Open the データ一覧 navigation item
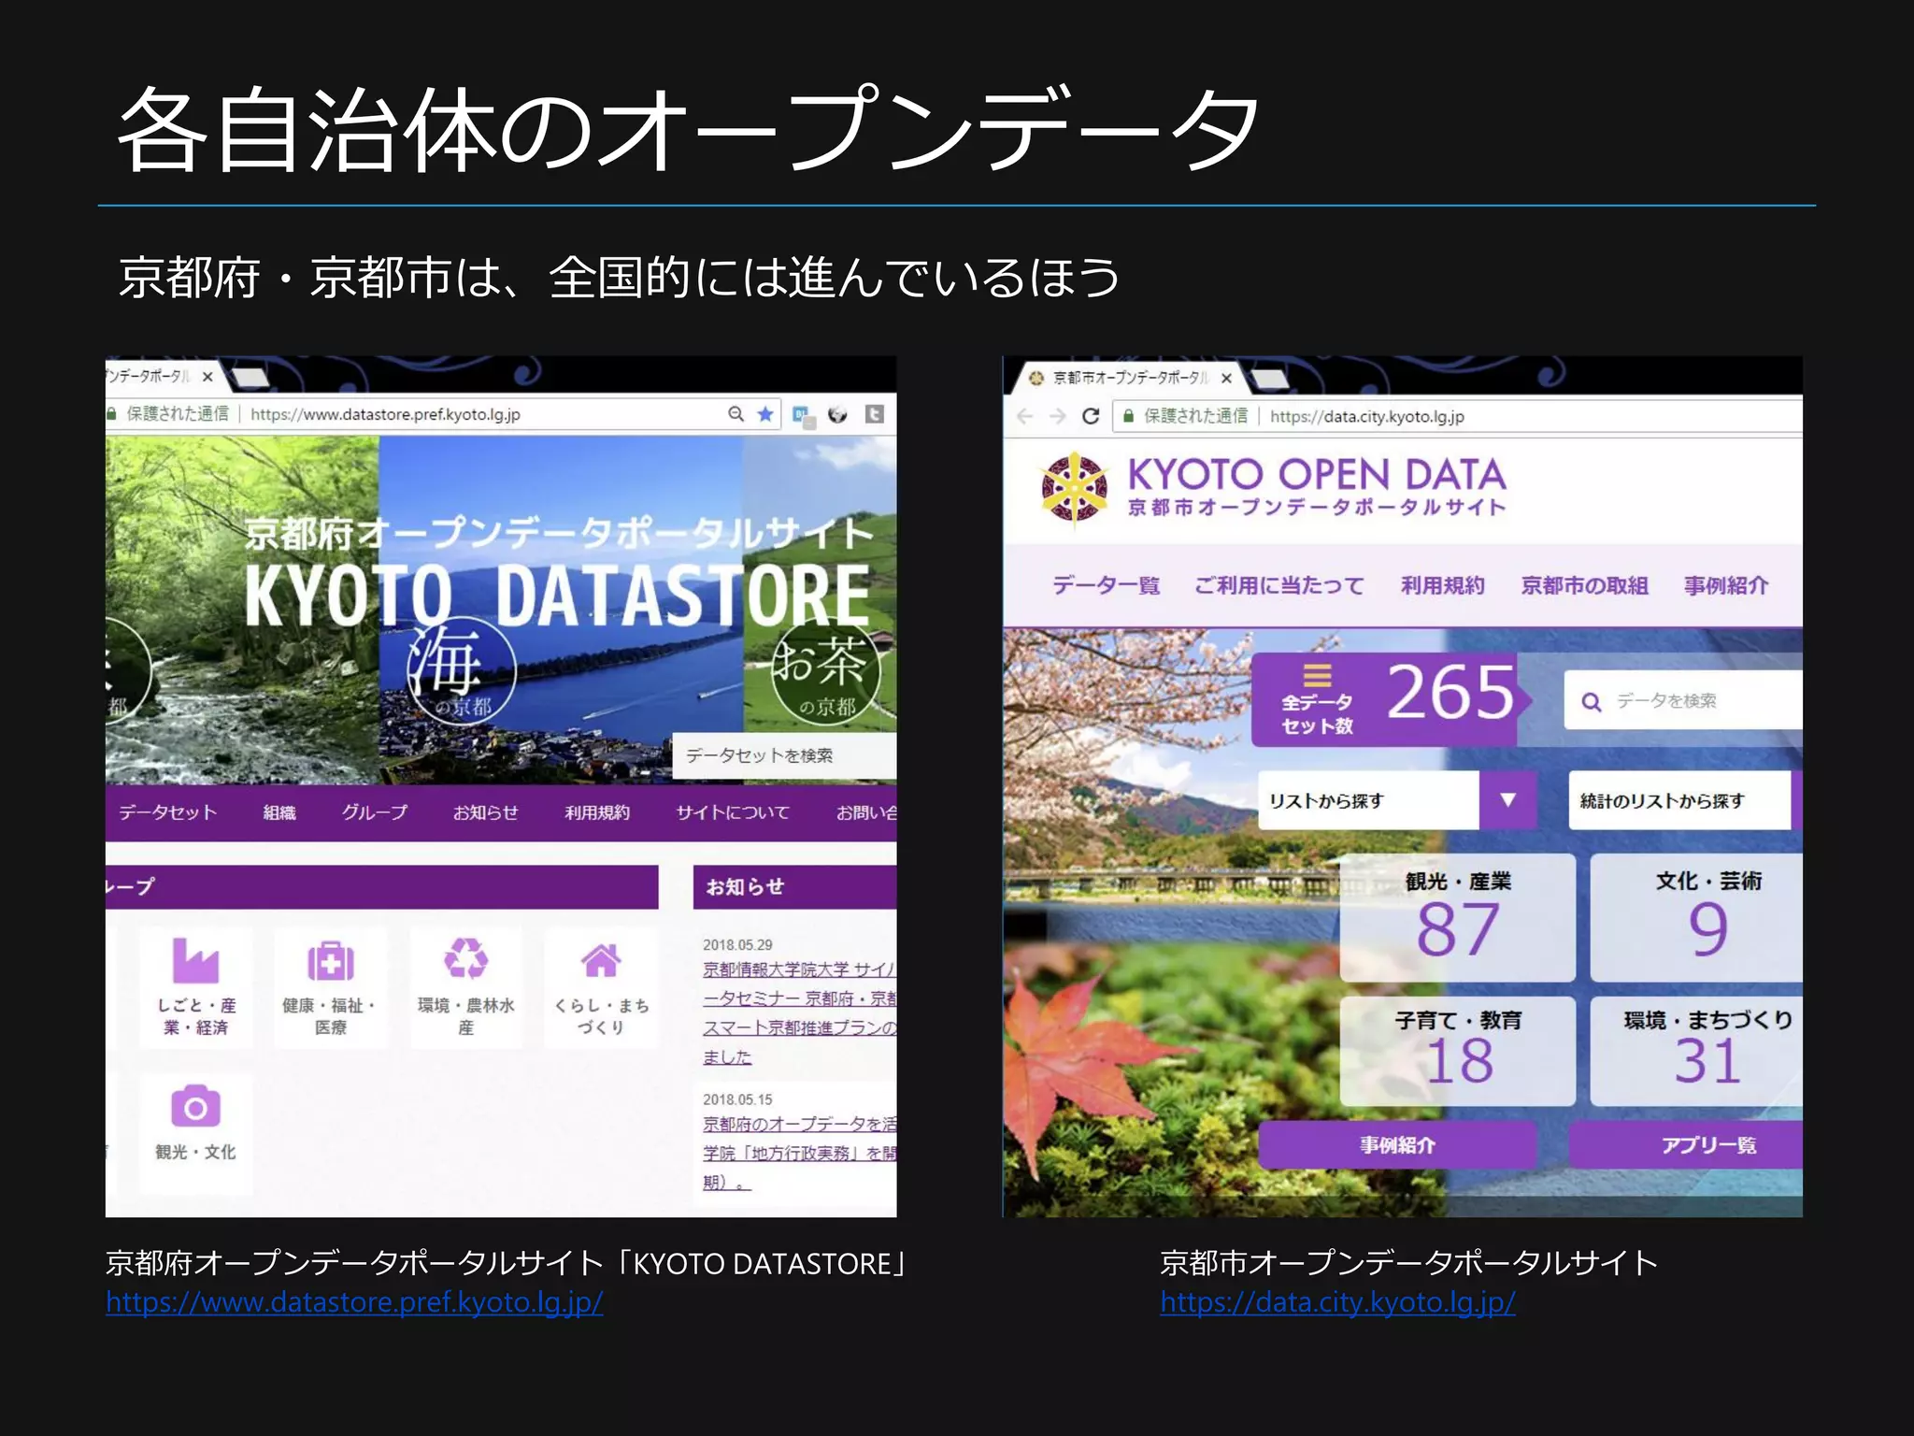 (x=1107, y=585)
